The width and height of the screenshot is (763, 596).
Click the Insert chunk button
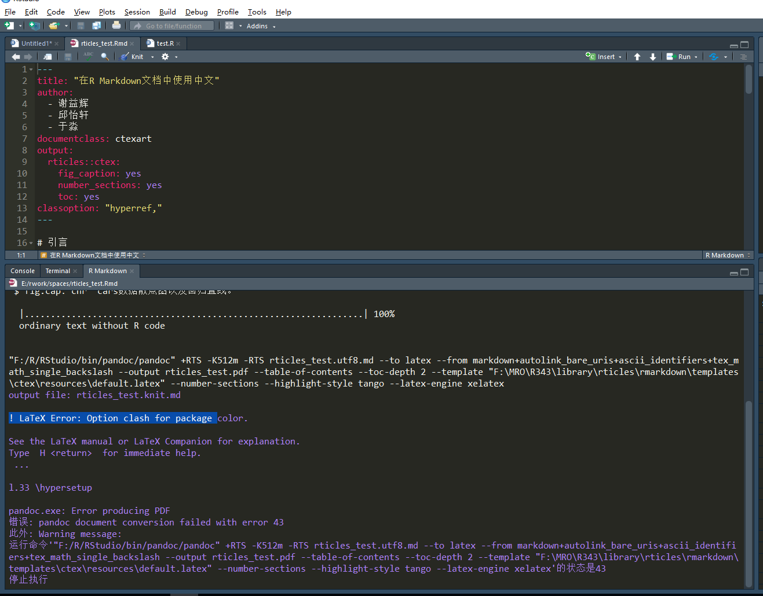point(603,57)
